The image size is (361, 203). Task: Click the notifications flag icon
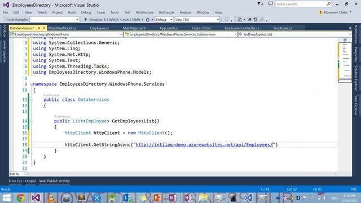click(260, 4)
